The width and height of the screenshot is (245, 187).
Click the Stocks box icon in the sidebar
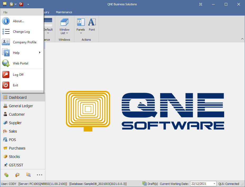[x=5, y=156]
